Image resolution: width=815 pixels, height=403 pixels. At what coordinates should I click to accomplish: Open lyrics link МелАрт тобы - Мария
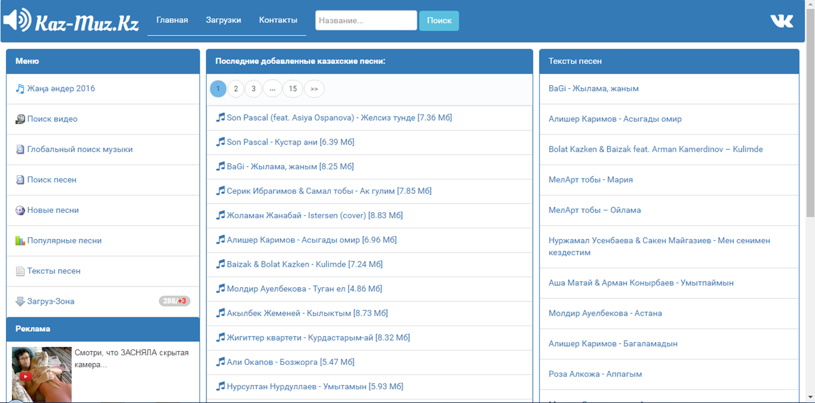[x=590, y=180]
